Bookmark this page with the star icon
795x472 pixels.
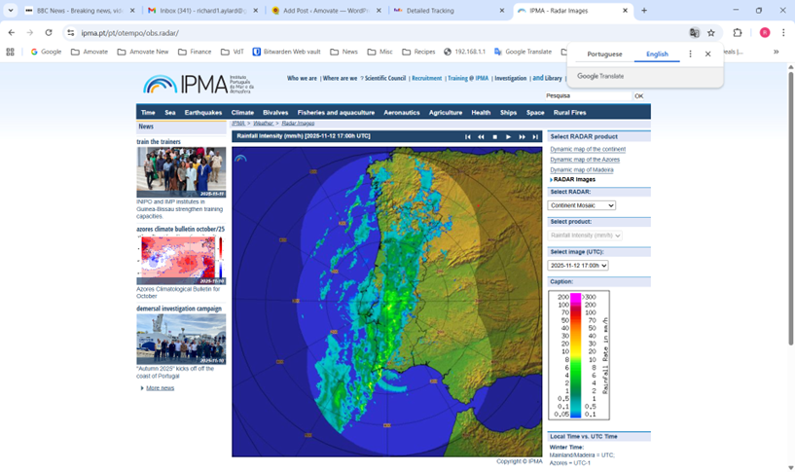point(711,32)
